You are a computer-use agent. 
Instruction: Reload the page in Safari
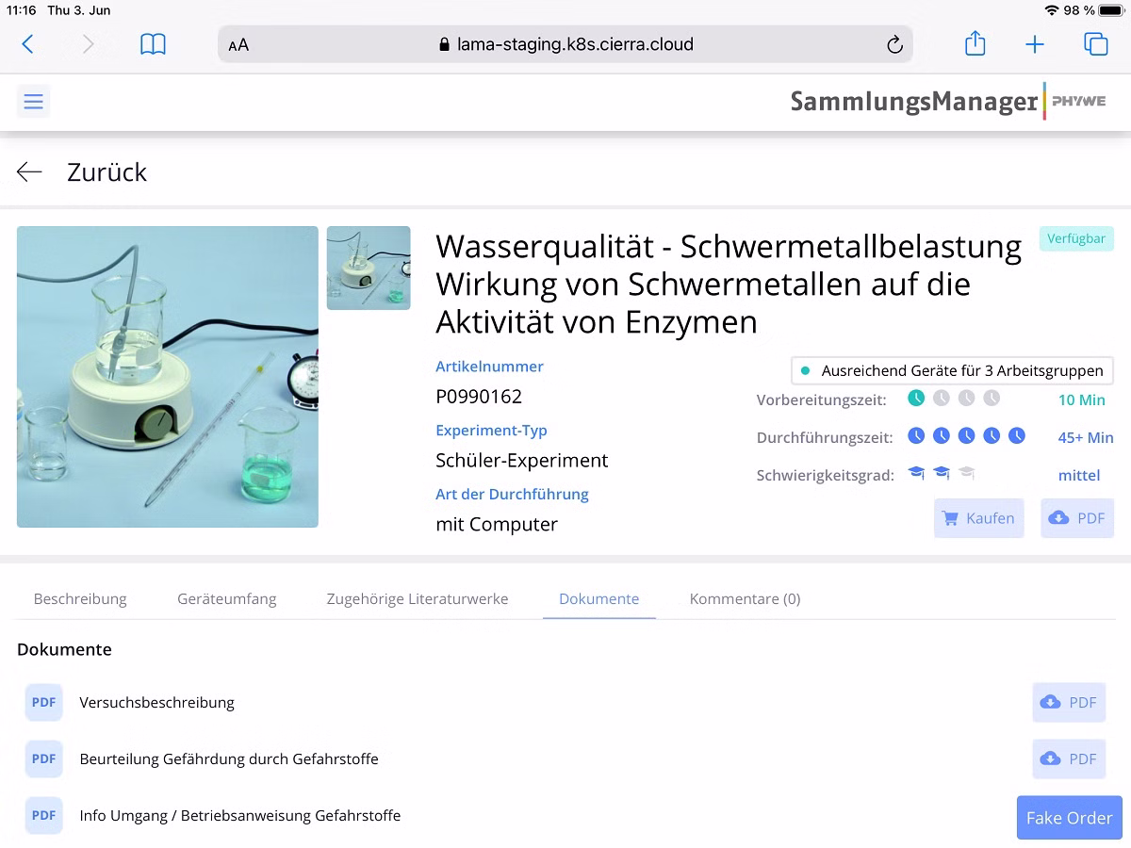coord(894,44)
